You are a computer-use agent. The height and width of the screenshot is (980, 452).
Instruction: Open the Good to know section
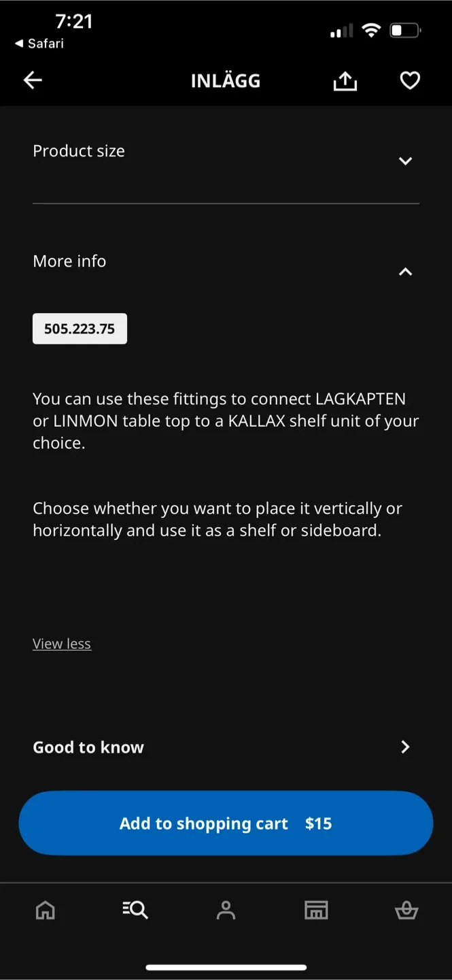pos(226,747)
